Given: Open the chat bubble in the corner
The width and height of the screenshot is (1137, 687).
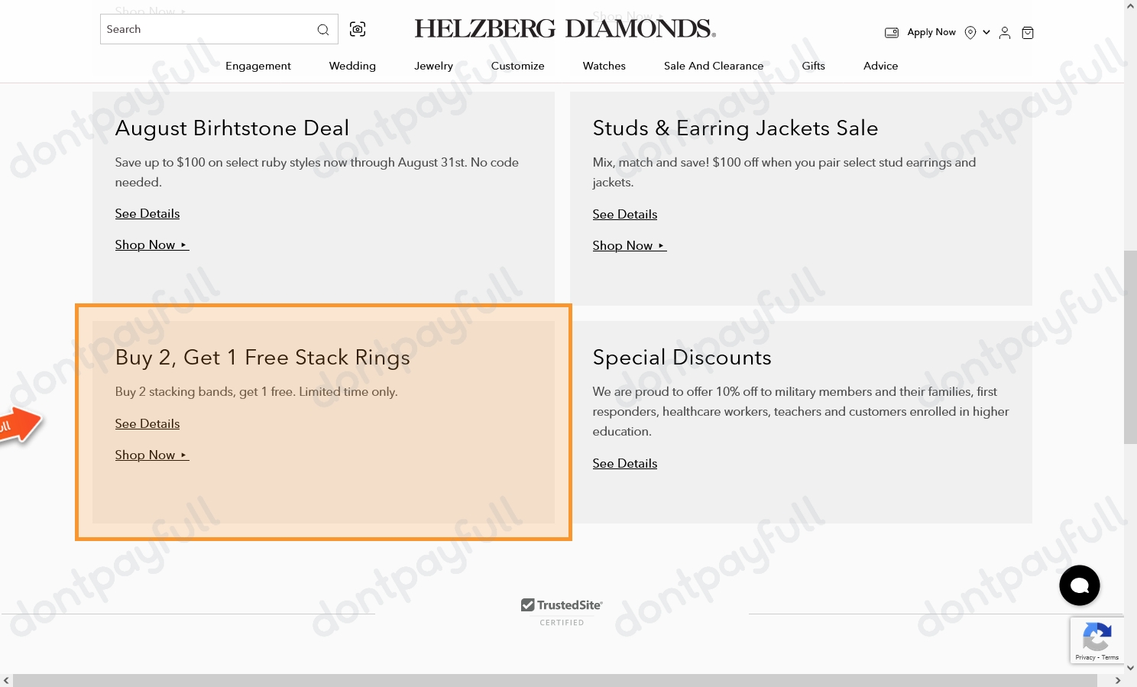Looking at the screenshot, I should click(1079, 585).
